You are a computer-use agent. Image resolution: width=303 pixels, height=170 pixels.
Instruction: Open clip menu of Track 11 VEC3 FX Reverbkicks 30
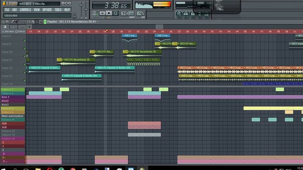pyautogui.click(x=63, y=60)
